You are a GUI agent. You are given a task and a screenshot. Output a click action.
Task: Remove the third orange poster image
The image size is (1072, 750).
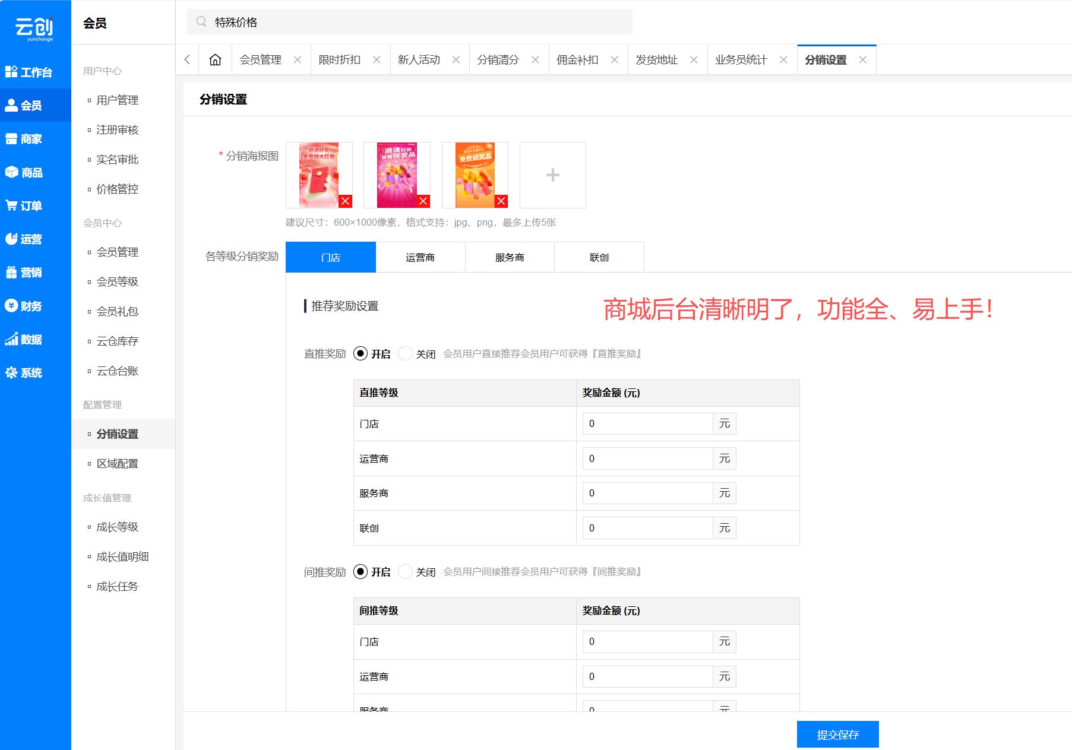pos(501,201)
